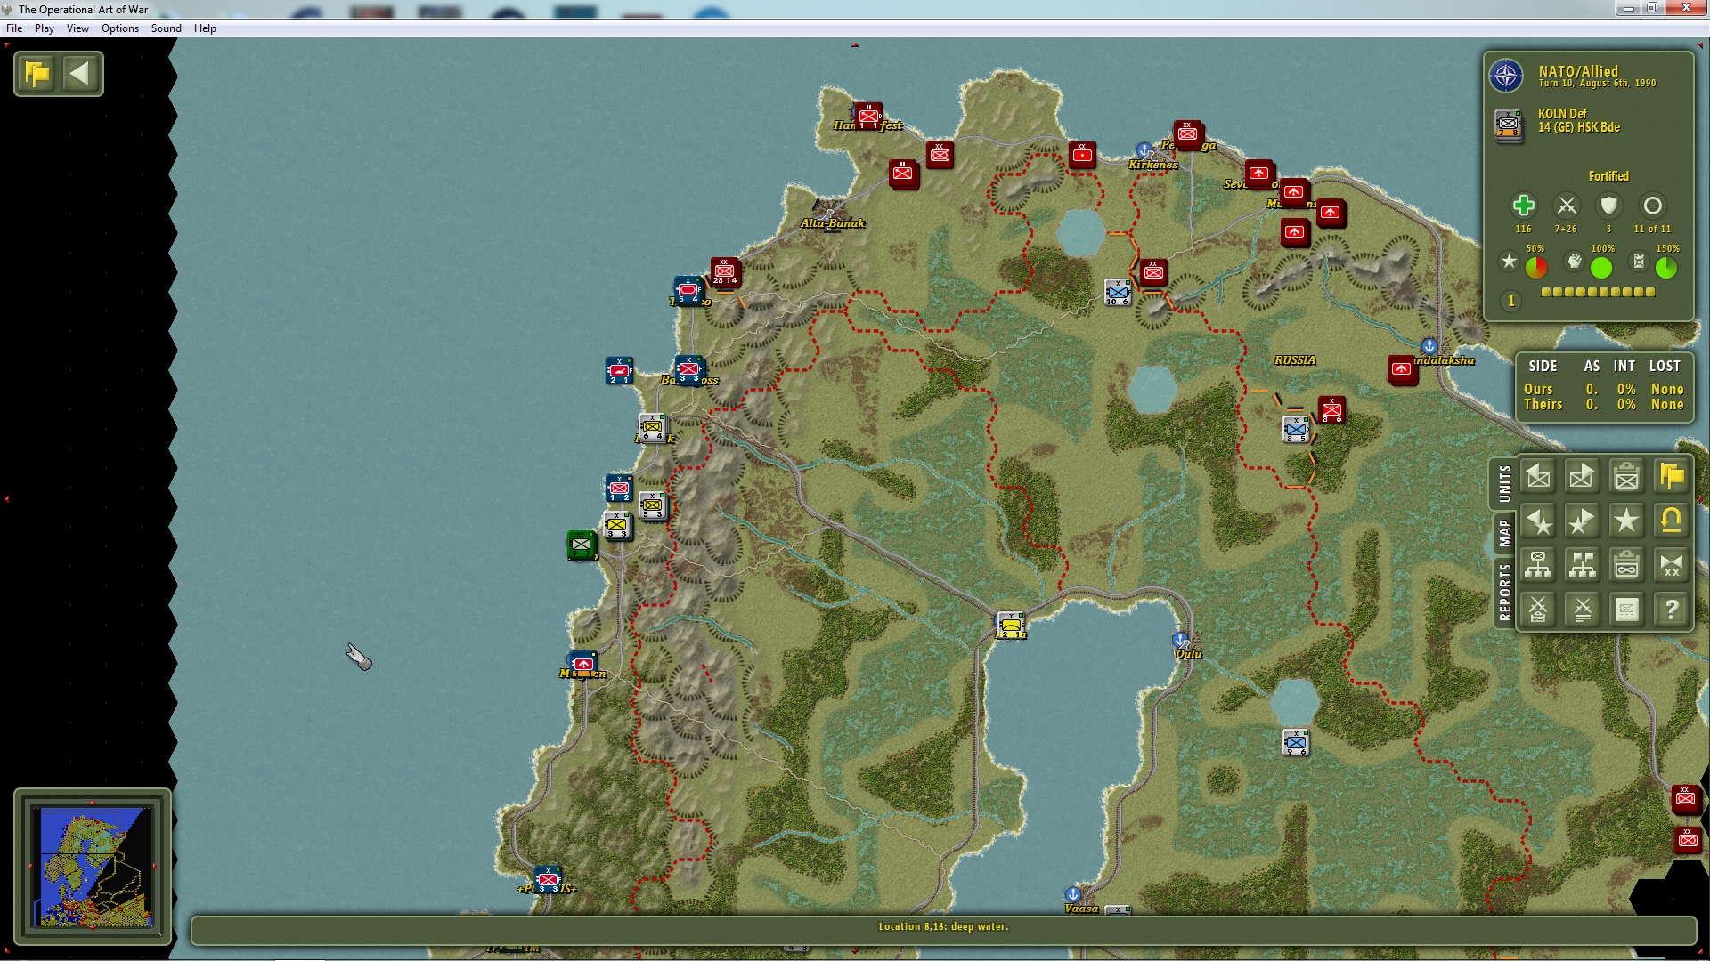1710x961 pixels.
Task: Open the Sound menu
Action: tap(167, 28)
